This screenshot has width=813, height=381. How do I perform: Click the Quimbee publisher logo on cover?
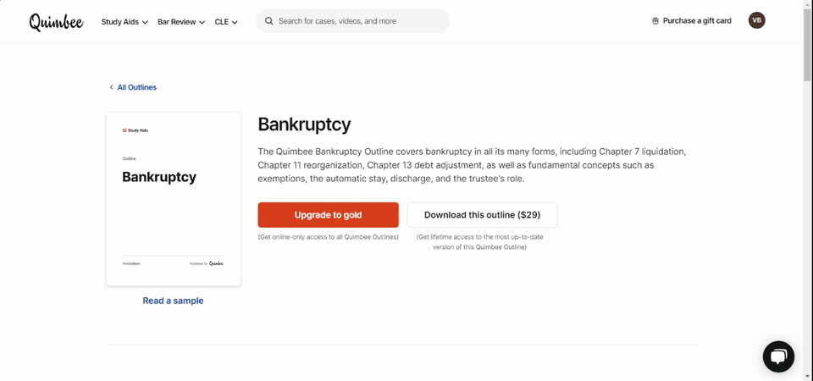point(216,263)
